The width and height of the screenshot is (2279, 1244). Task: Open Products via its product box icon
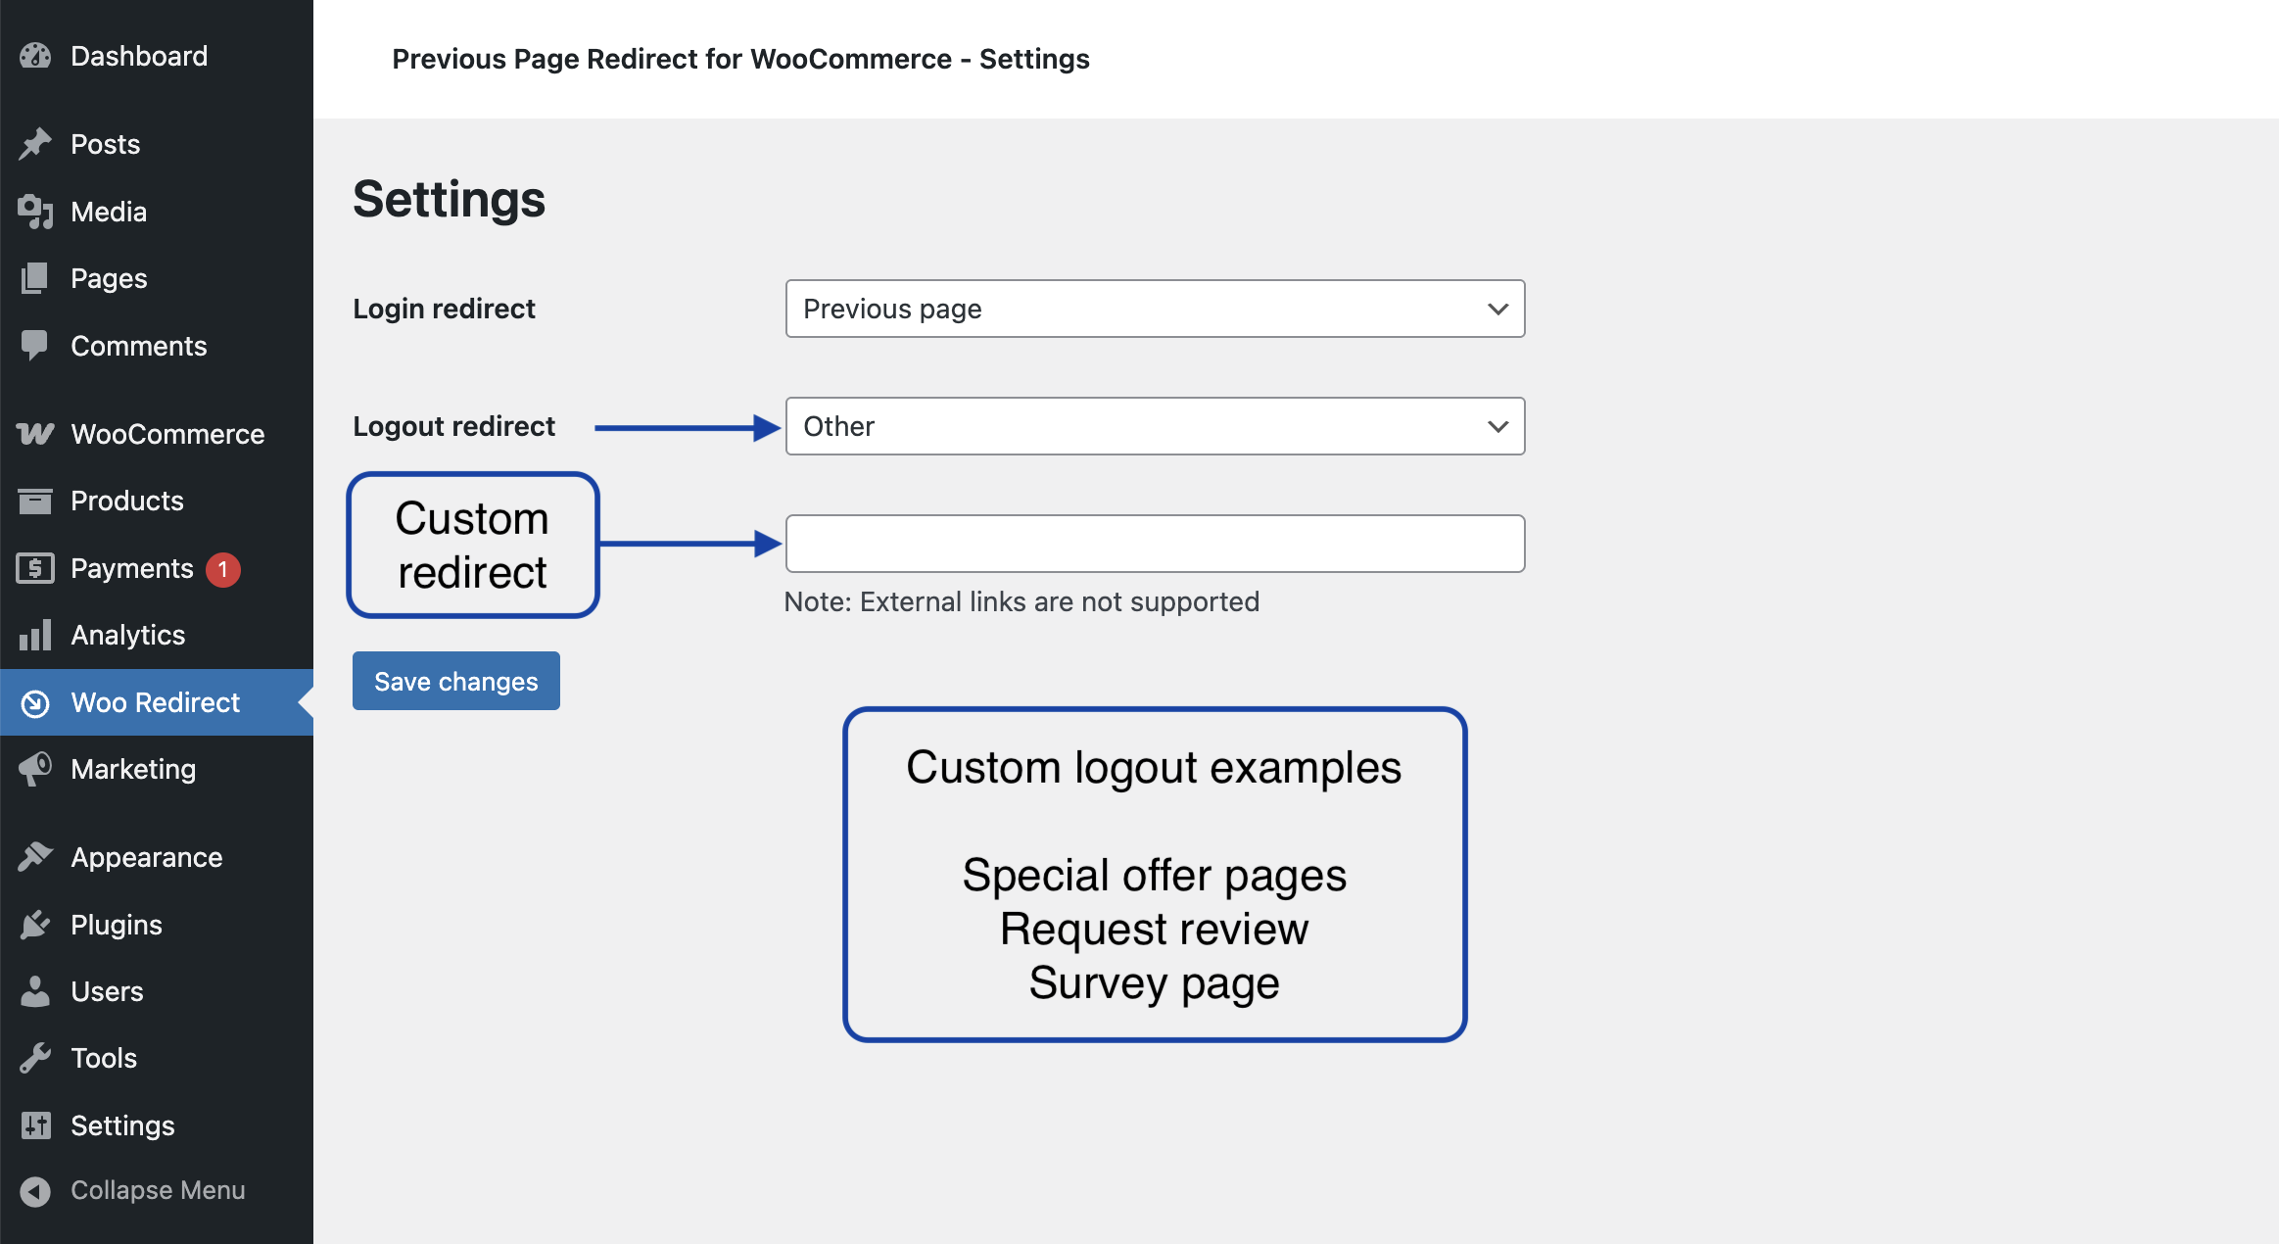point(35,501)
